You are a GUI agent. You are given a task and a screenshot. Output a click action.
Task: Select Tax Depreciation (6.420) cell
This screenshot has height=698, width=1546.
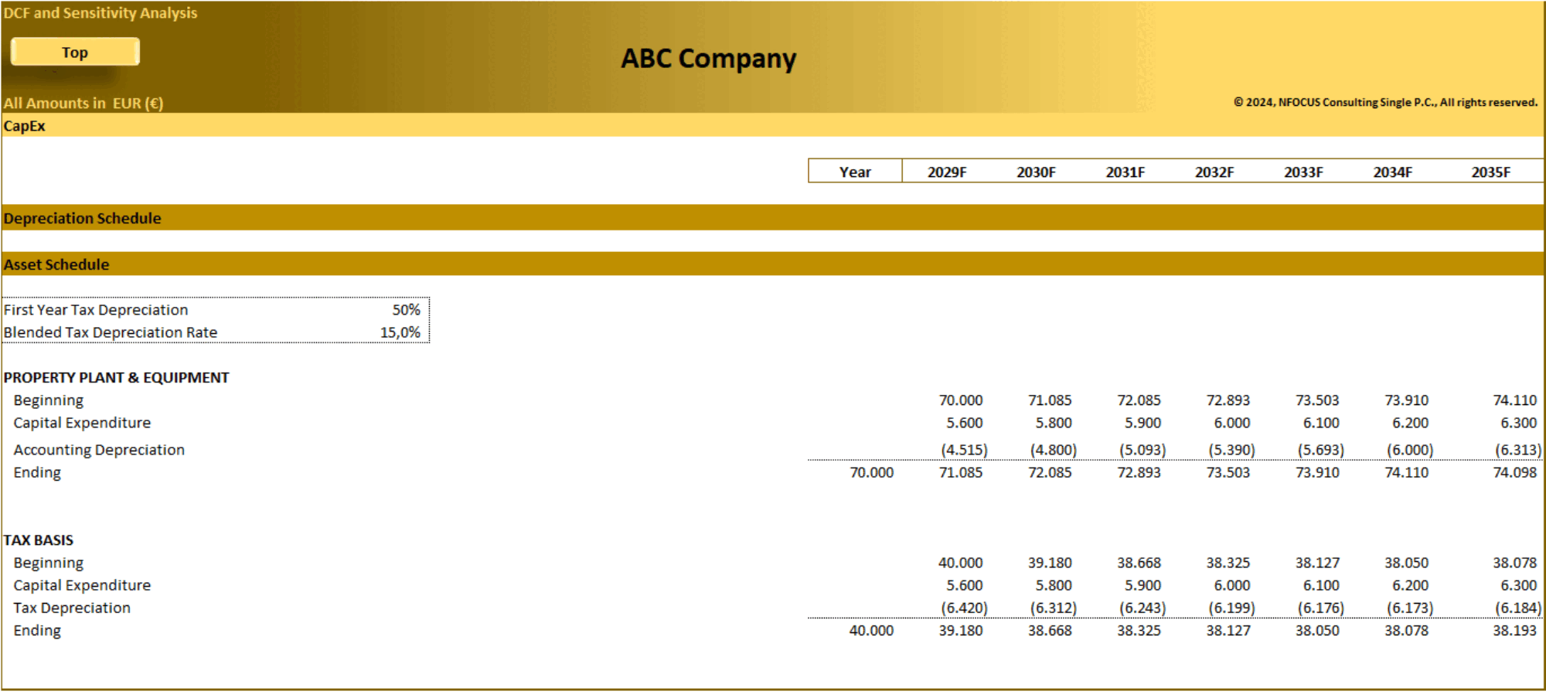coord(964,608)
